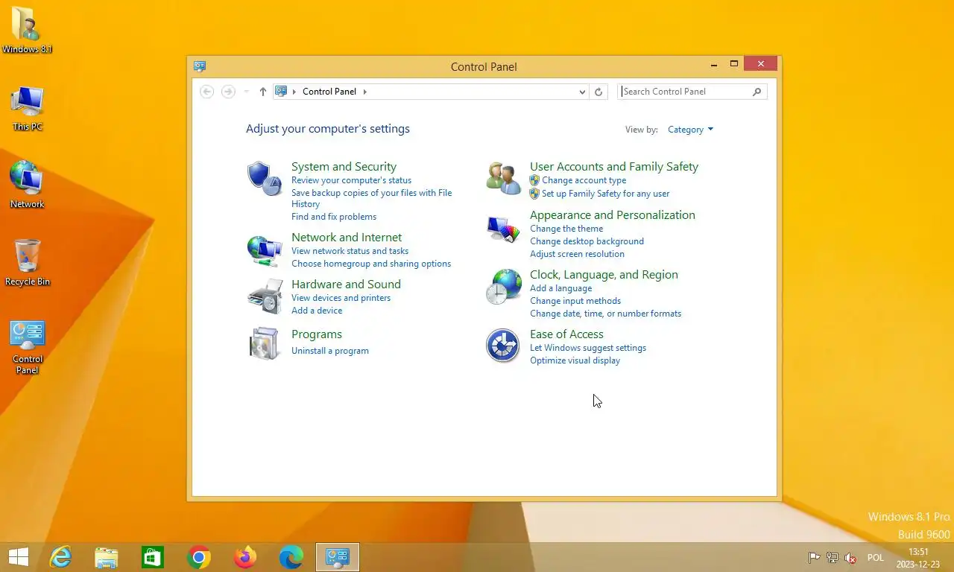
Task: Open Hardware and Sound category
Action: point(346,285)
